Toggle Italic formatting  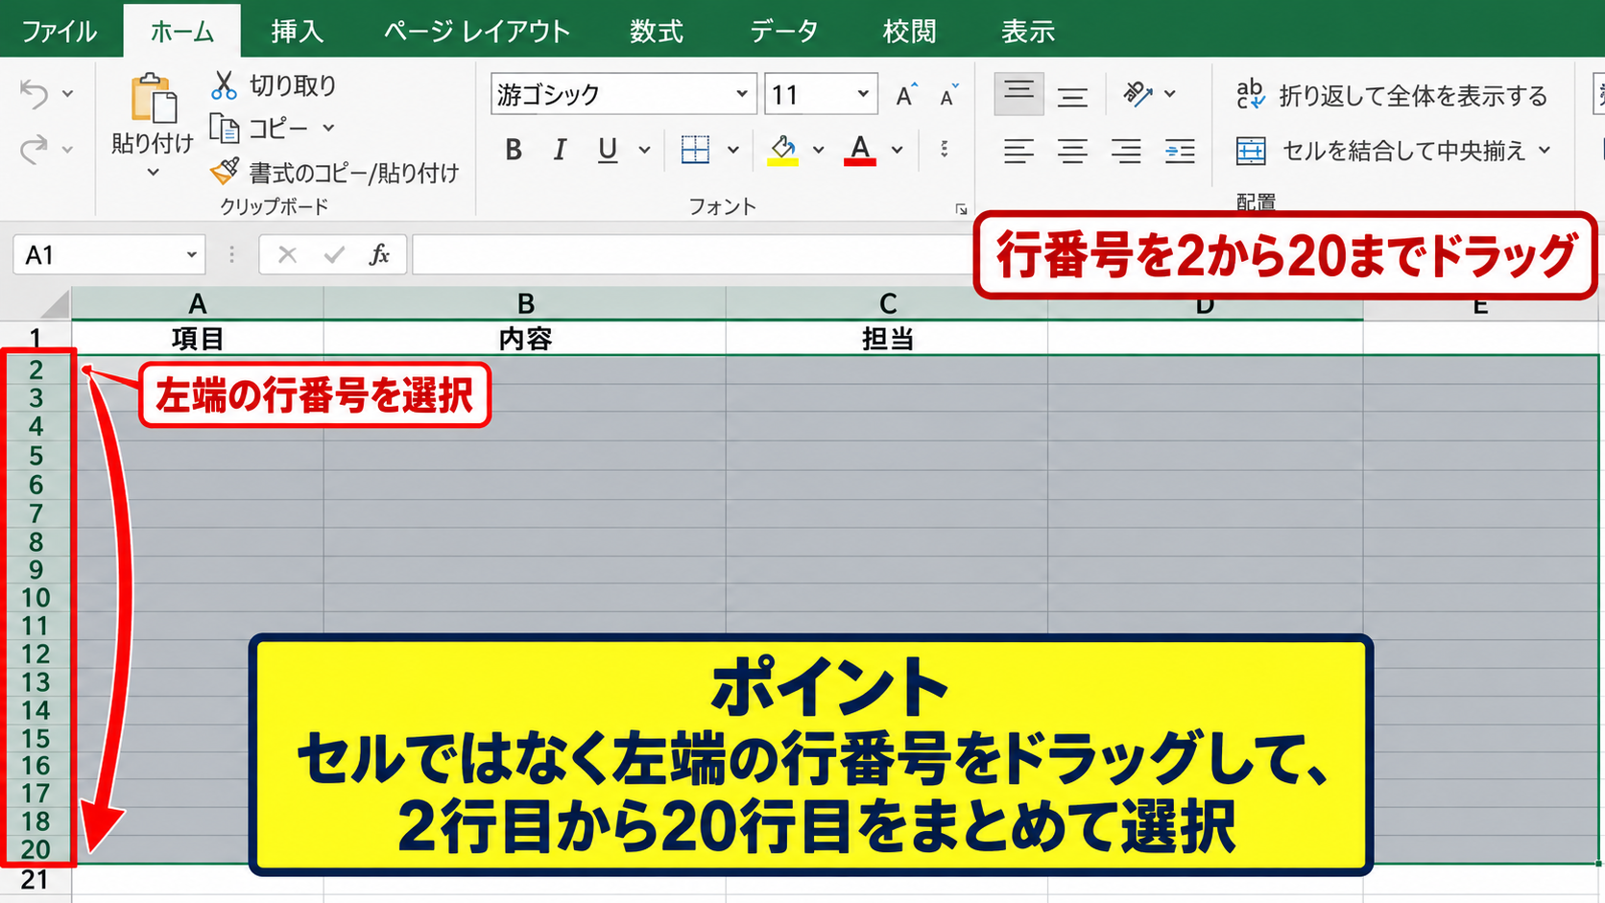click(560, 150)
